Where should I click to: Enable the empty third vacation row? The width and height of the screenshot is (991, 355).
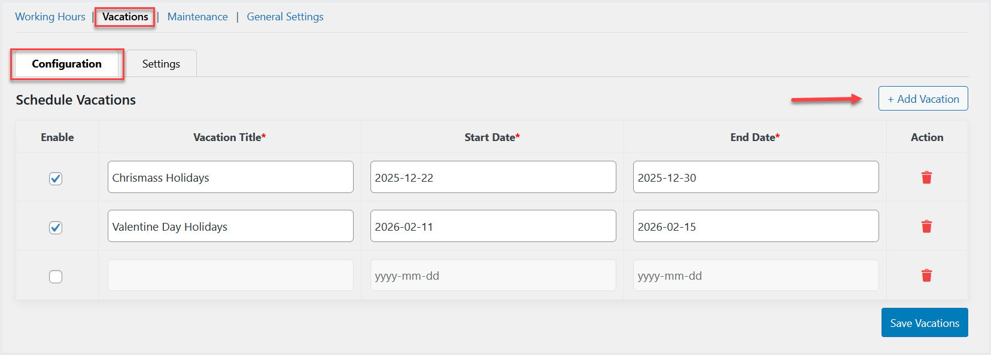click(56, 277)
